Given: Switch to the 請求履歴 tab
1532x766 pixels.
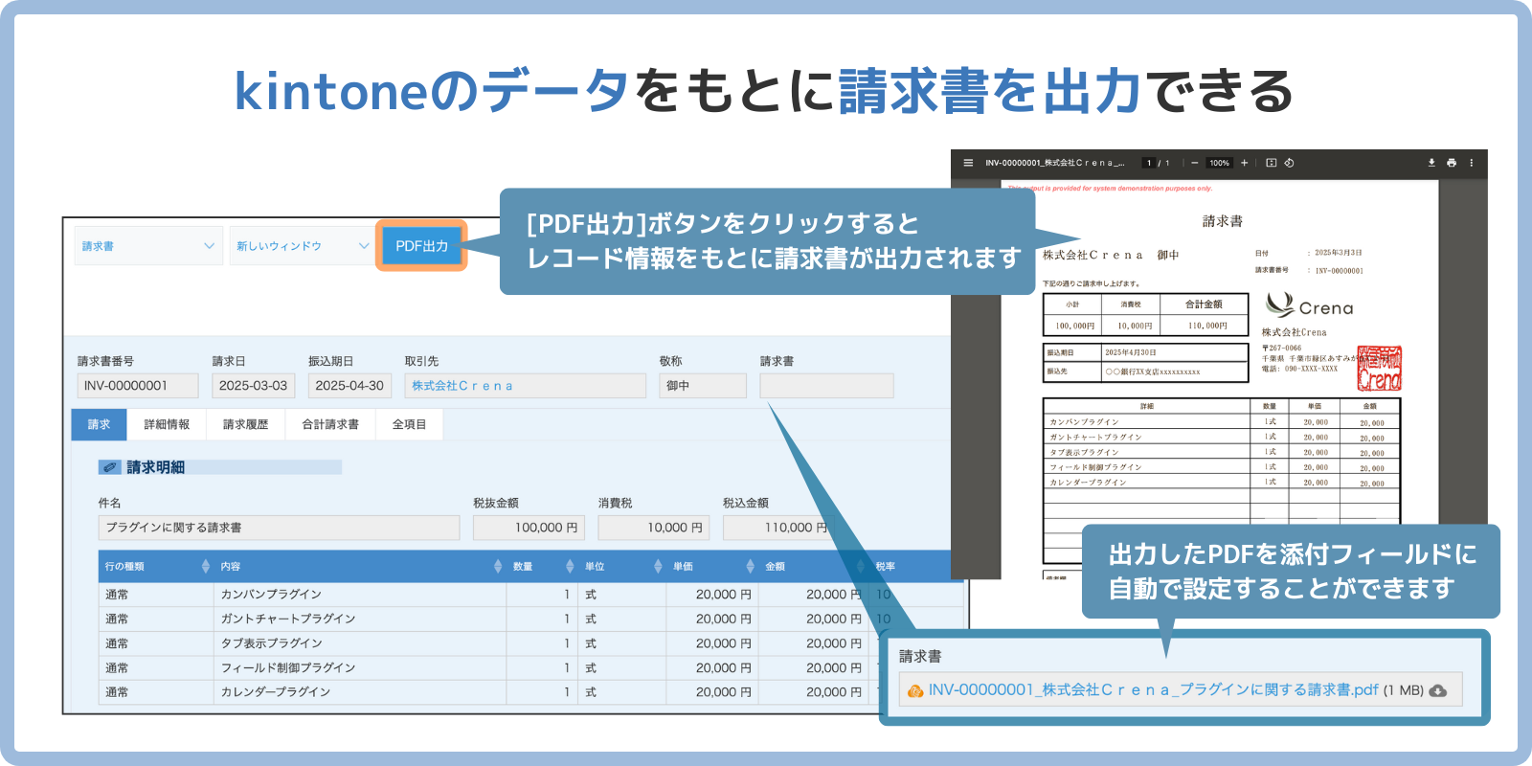Looking at the screenshot, I should (245, 424).
